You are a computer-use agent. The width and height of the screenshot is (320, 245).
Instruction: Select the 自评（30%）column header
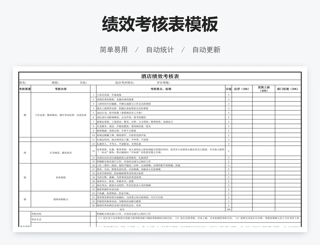(x=242, y=89)
